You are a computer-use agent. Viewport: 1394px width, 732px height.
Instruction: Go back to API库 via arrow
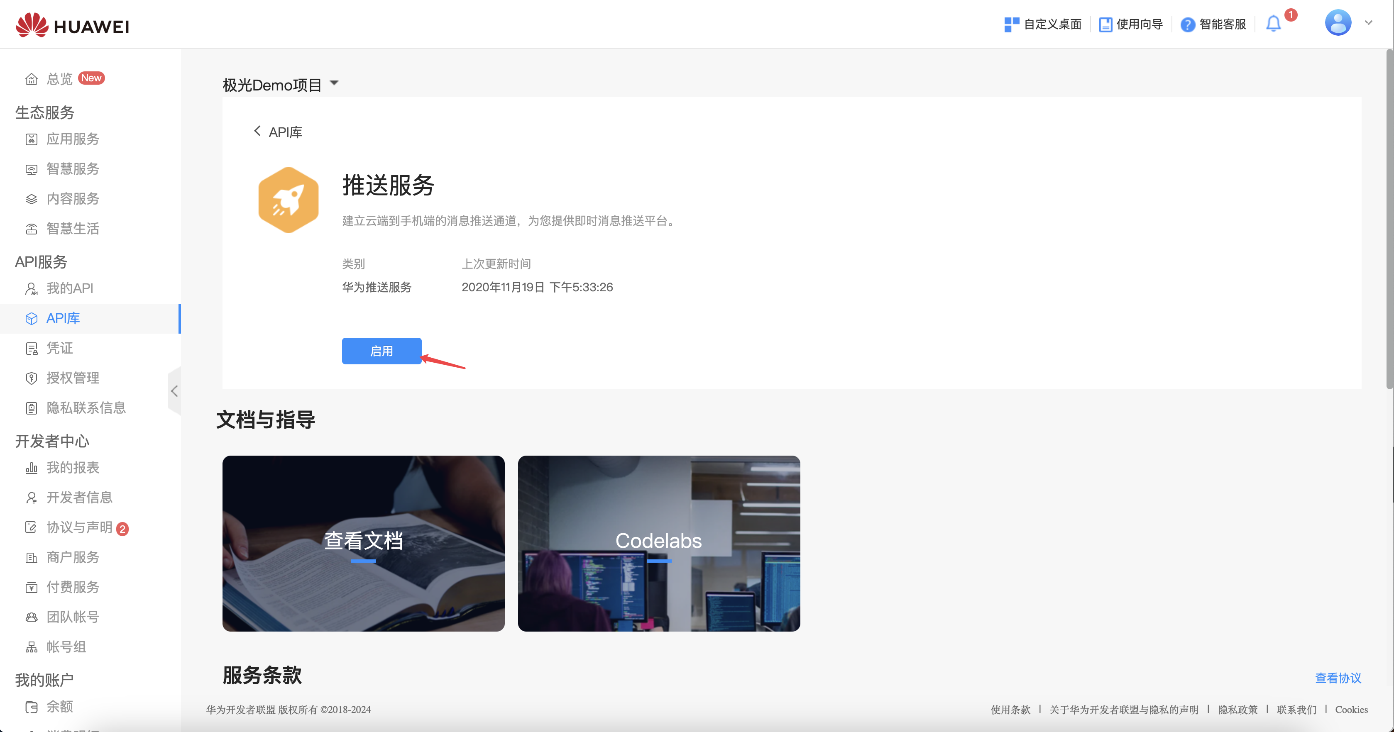click(257, 131)
